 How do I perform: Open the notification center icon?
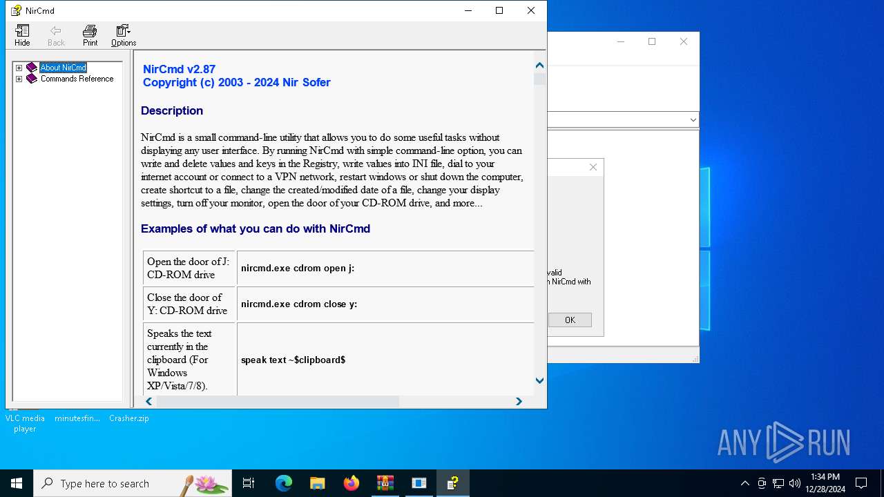click(861, 483)
